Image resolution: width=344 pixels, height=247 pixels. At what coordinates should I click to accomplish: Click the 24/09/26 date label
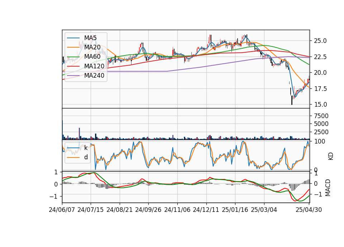point(148,210)
